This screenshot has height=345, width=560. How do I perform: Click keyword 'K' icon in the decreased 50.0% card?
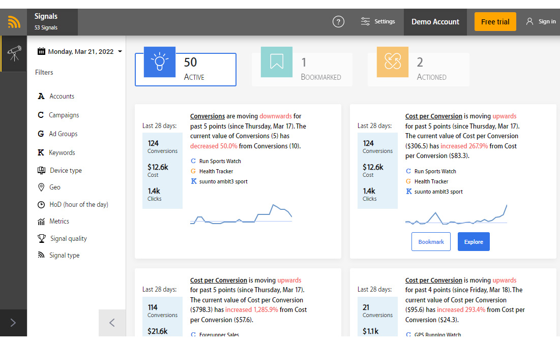[194, 181]
